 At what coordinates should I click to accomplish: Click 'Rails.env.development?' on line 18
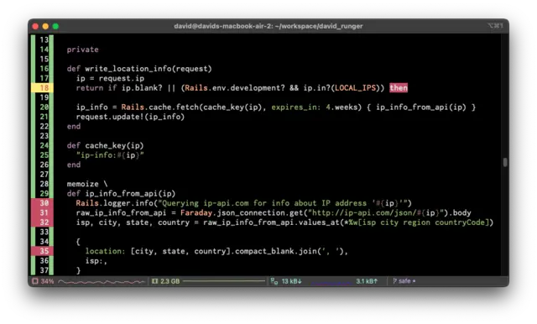tap(235, 88)
